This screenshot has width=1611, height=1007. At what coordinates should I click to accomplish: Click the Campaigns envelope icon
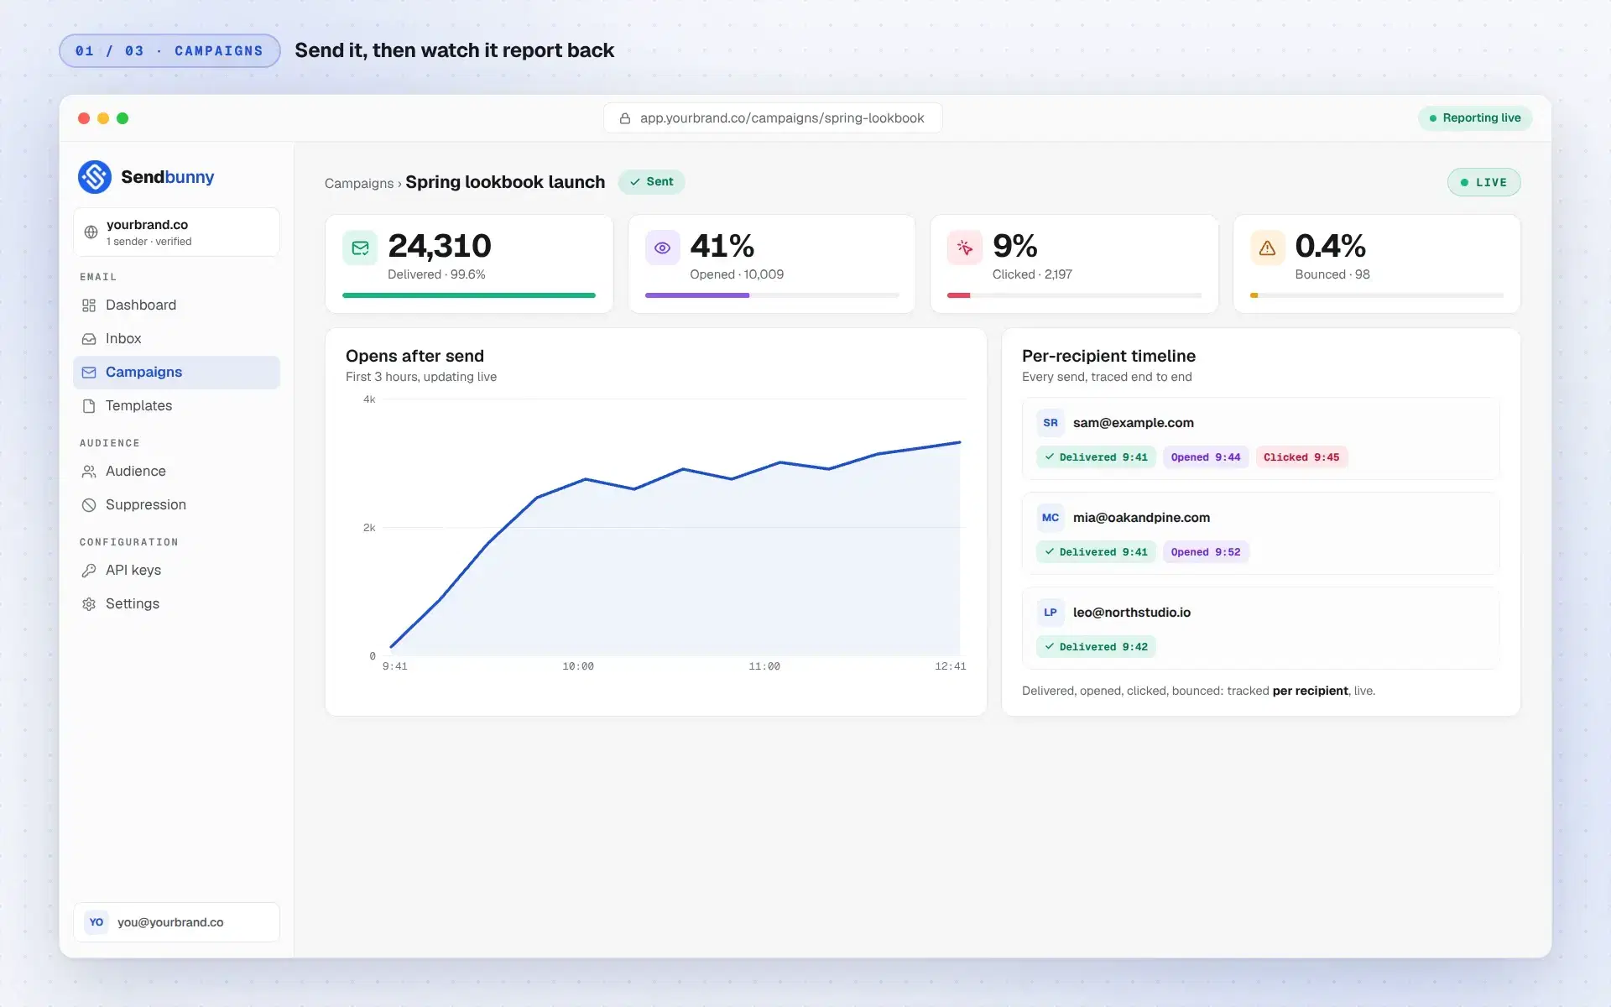(x=89, y=373)
